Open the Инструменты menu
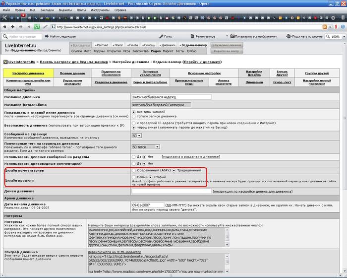 [100, 10]
